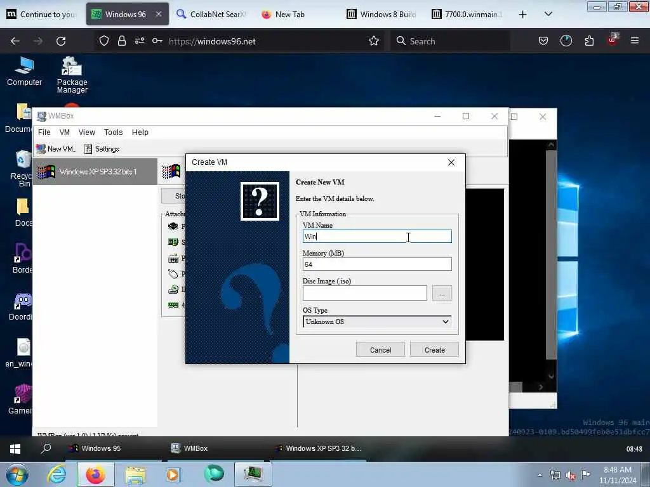The width and height of the screenshot is (650, 487).
Task: Bookmark page with star icon
Action: click(374, 41)
